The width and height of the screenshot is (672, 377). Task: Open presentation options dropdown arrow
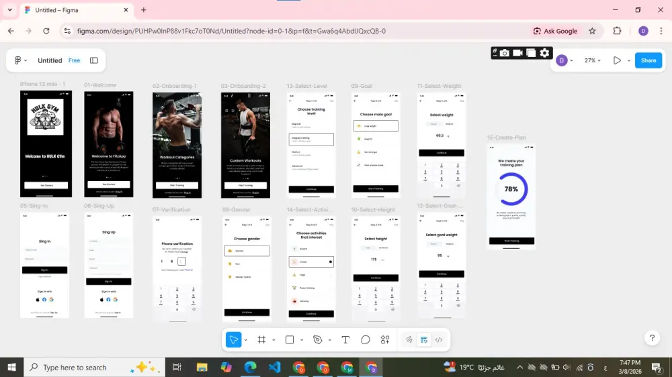coord(629,61)
